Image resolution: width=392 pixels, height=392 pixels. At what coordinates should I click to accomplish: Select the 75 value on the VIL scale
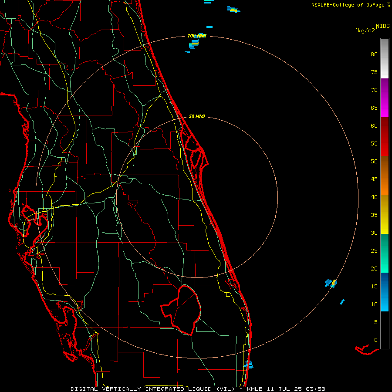(374, 72)
